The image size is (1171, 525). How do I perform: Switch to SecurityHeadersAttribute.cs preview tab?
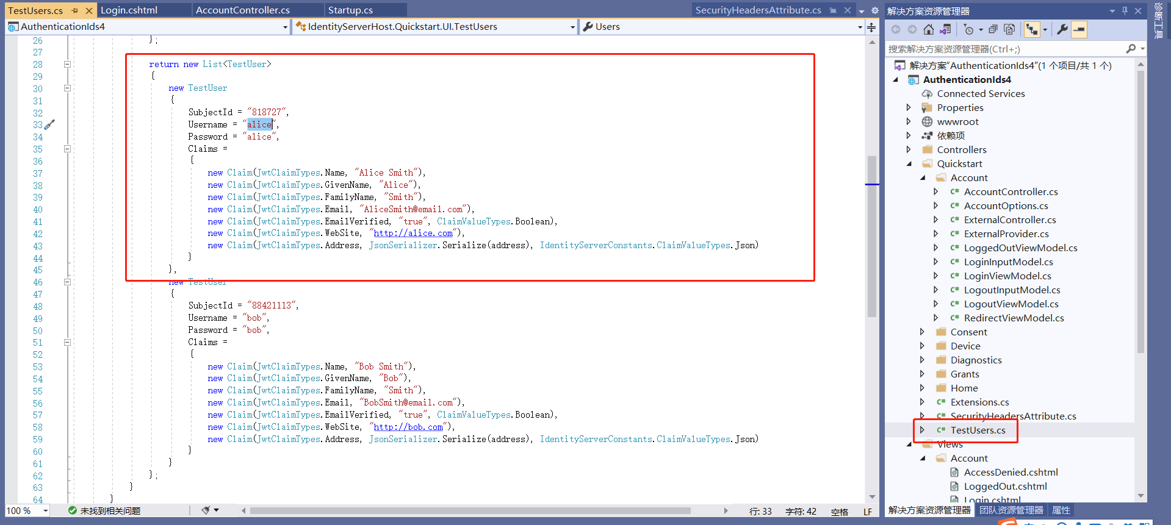coord(758,10)
